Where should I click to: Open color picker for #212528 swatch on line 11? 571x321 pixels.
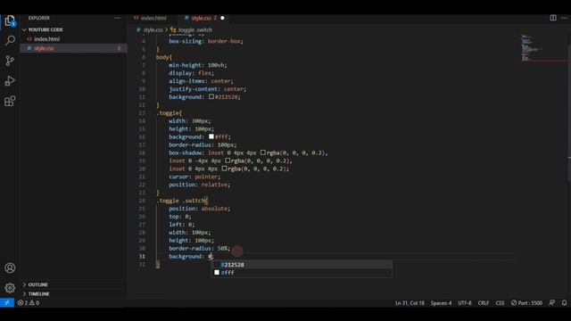click(x=211, y=97)
